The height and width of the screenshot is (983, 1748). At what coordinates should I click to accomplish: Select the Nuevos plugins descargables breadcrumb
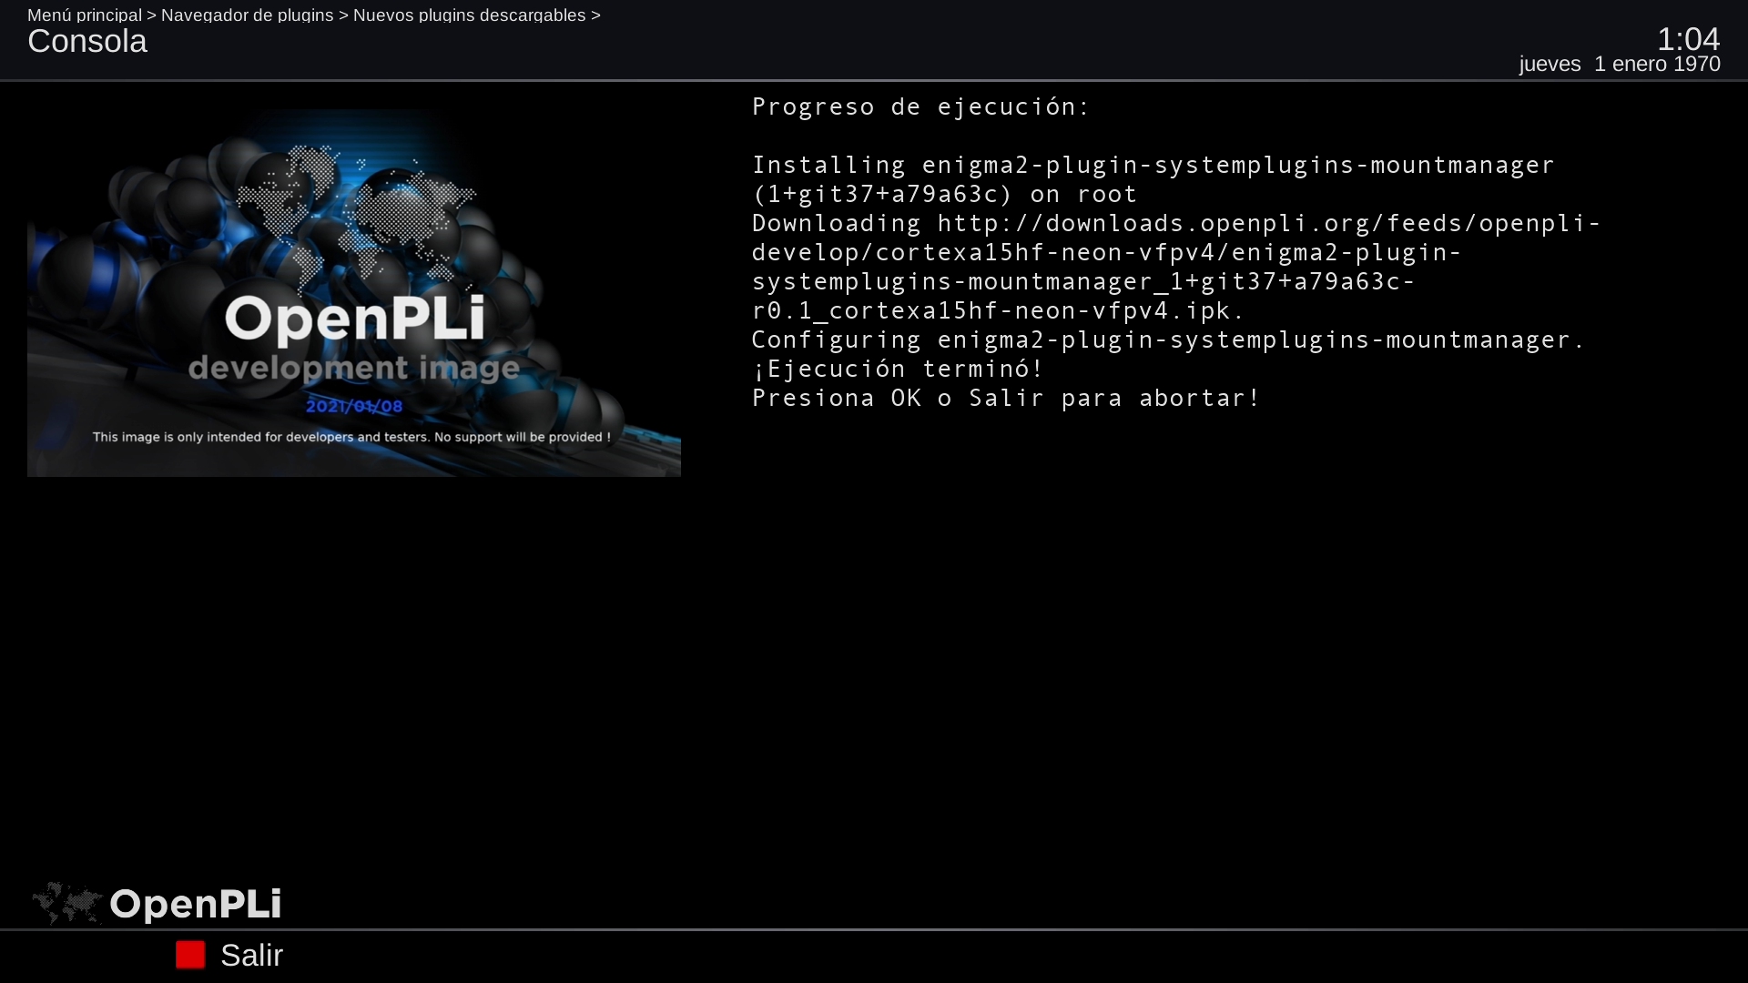(469, 15)
